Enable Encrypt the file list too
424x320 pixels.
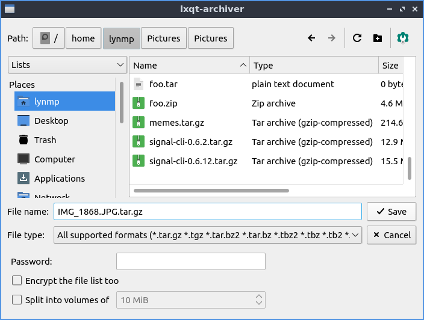tap(17, 281)
